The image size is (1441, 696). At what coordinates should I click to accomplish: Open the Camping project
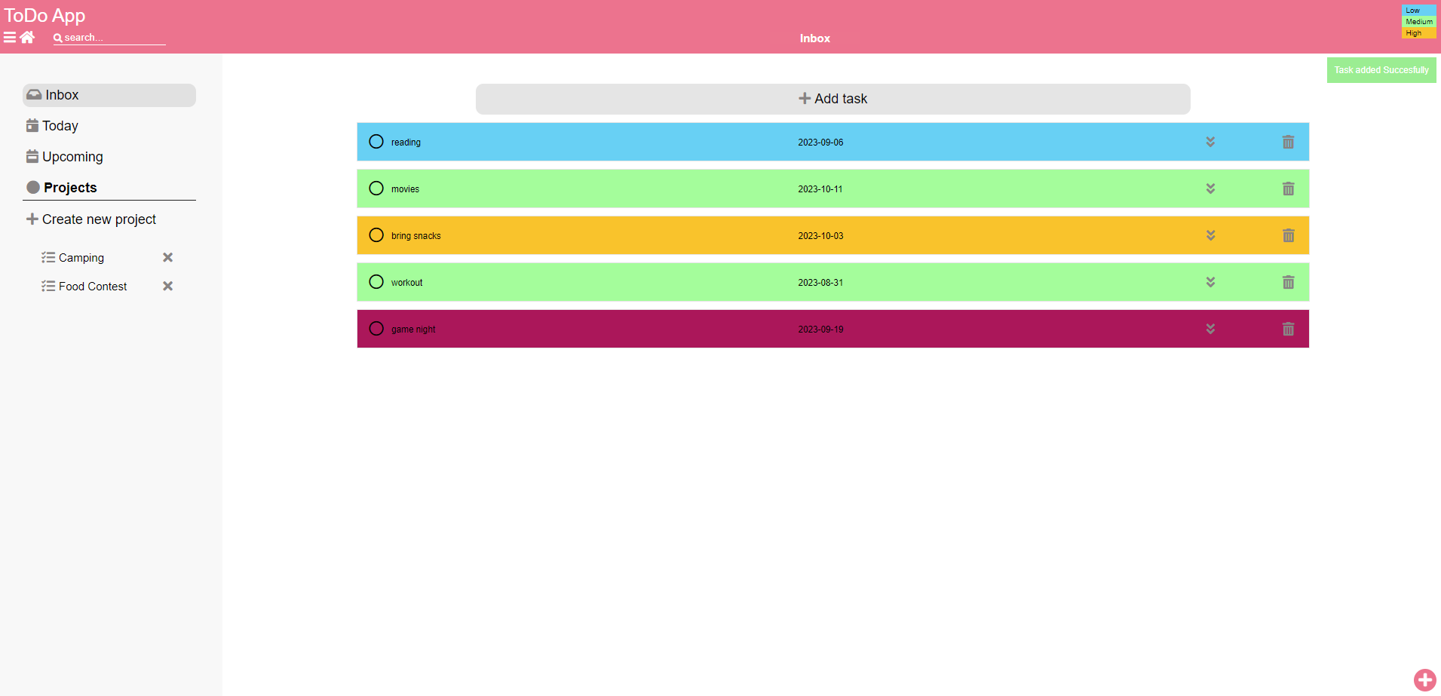(x=81, y=258)
